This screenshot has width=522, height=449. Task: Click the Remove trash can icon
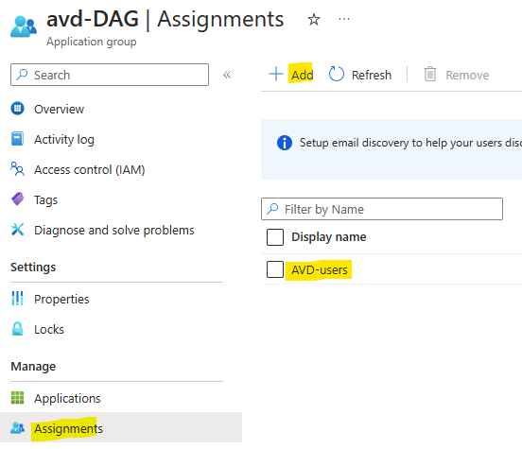point(429,74)
